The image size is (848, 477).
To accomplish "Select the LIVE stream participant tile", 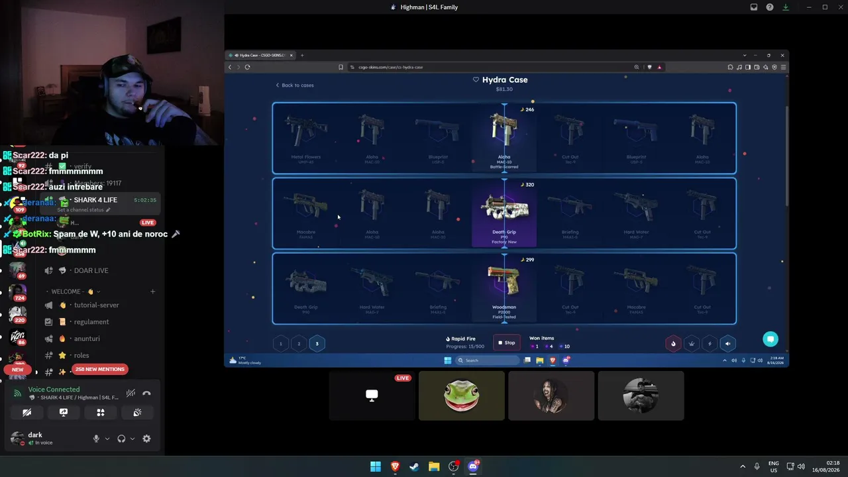I will [x=372, y=396].
